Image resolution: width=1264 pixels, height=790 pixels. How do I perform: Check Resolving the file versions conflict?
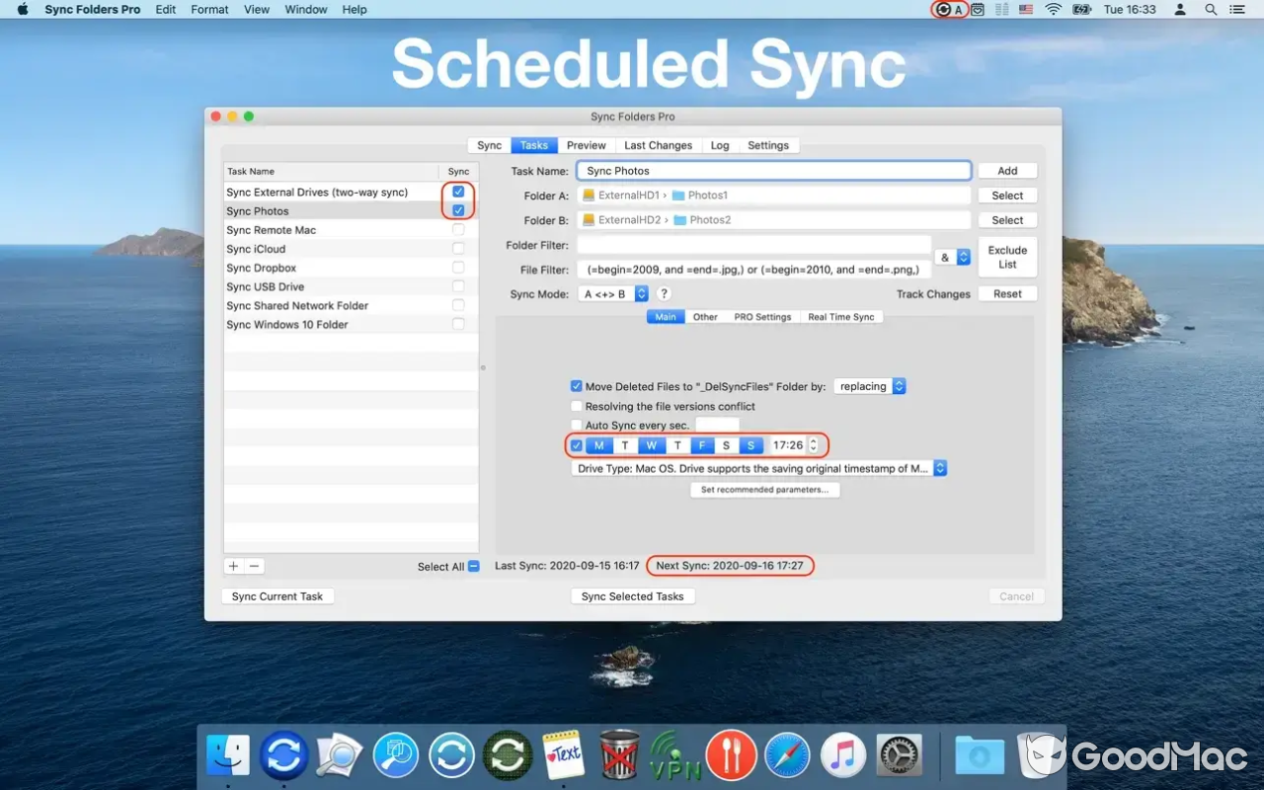(x=576, y=406)
